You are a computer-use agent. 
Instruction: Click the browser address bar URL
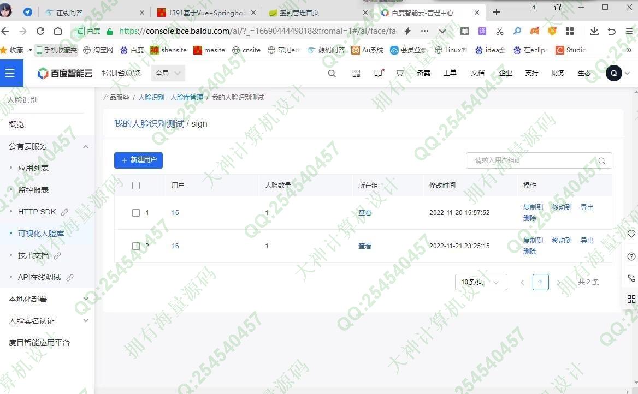point(258,31)
